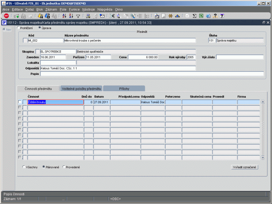Click the green Excel export icon
The height and width of the screenshot is (204, 272).
[x=201, y=16]
